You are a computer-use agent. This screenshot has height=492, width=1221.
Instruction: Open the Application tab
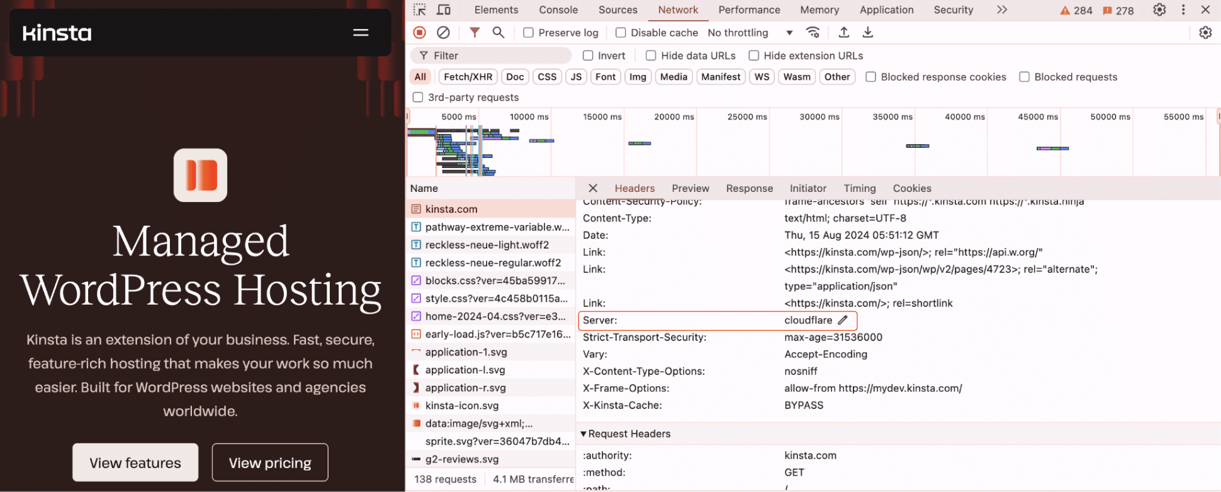886,10
